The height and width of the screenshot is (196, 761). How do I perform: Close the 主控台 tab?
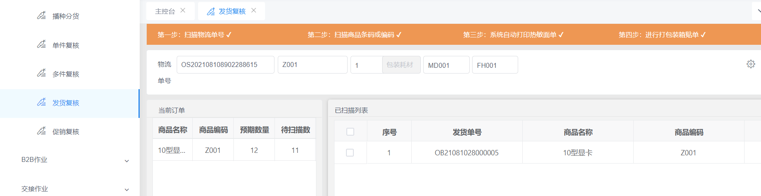pos(183,11)
